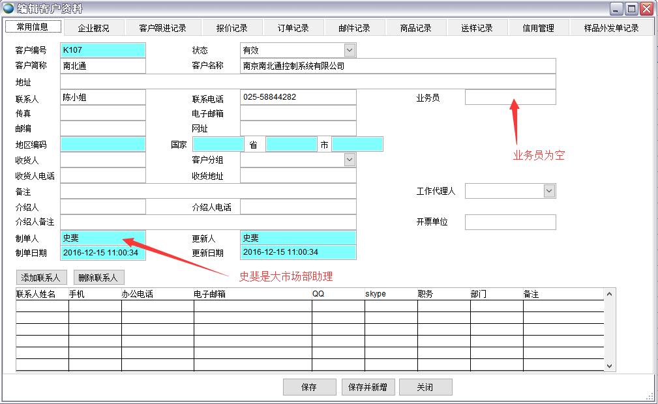658x404 pixels.
Task: Click the empty 业务员 input field
Action: coord(510,98)
